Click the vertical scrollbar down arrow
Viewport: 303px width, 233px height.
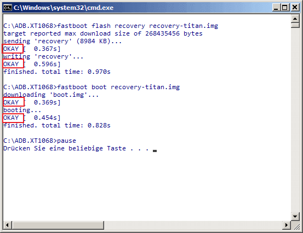coord(295,217)
